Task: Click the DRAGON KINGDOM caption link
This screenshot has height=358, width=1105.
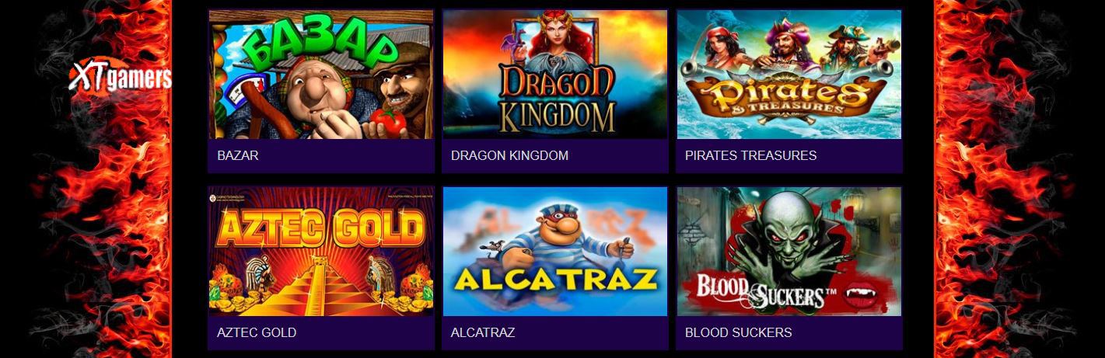Action: click(x=509, y=155)
